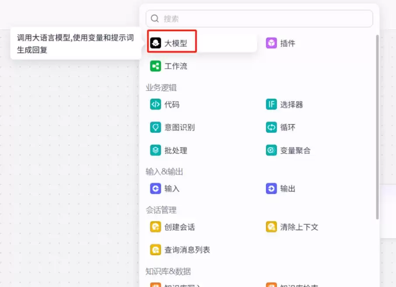Screen dimensions: 396x287
Task: Click the 批处理 node icon
Action: [x=156, y=150]
